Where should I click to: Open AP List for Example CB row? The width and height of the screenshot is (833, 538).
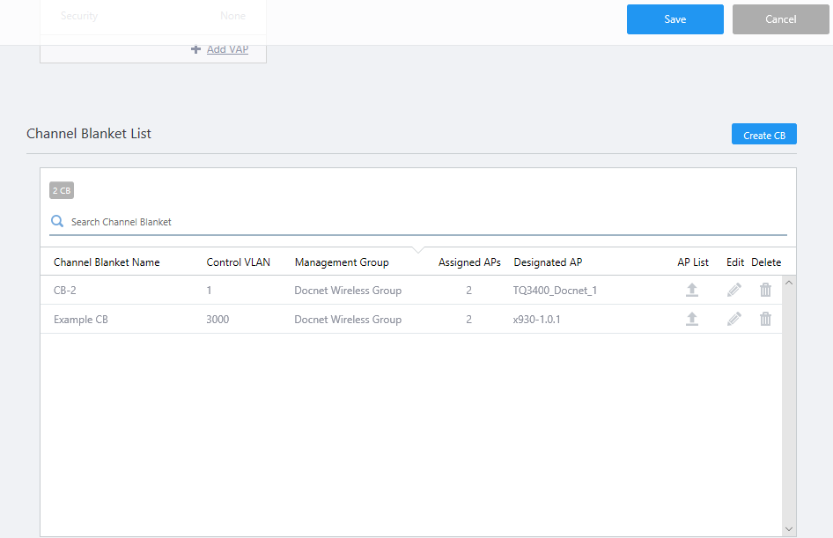(692, 319)
